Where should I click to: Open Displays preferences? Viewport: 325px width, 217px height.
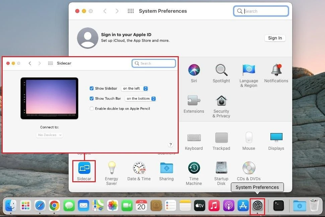click(276, 137)
